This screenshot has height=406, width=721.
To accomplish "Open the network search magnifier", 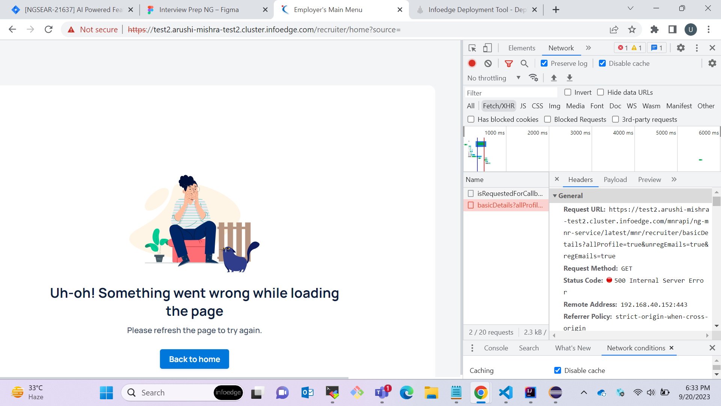I will [x=524, y=64].
